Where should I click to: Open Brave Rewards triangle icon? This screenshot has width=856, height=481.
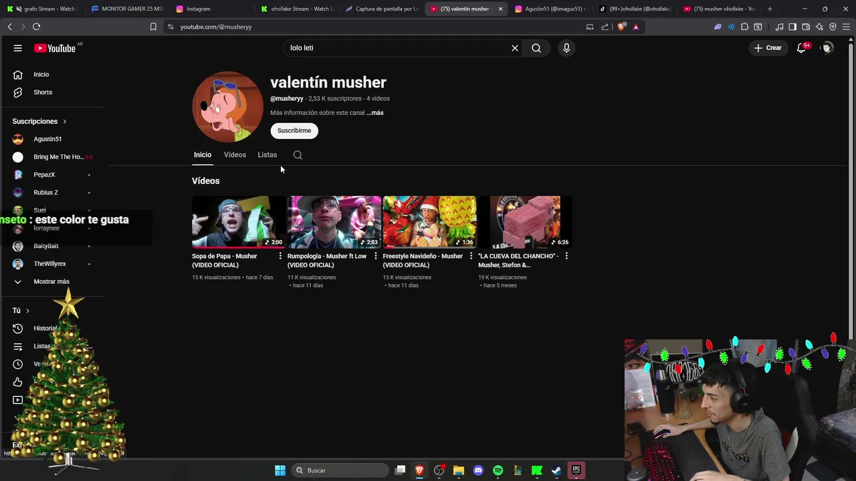pos(636,27)
